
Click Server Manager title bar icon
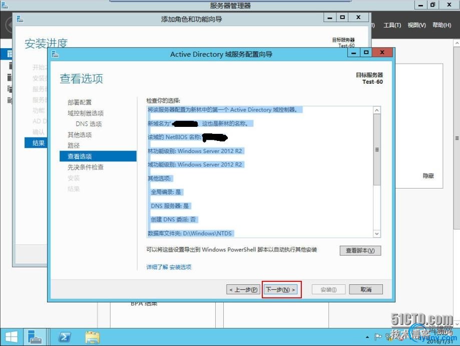tap(5, 5)
